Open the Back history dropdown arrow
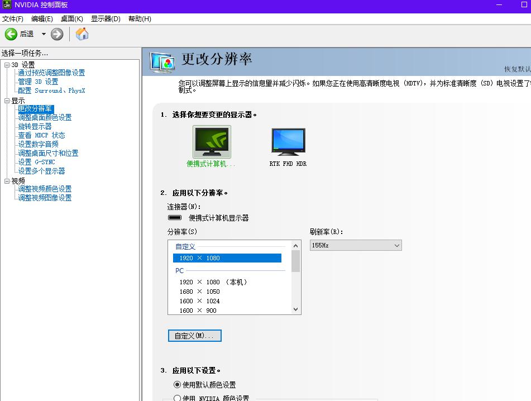Screen dimensions: 531x401 pos(44,34)
